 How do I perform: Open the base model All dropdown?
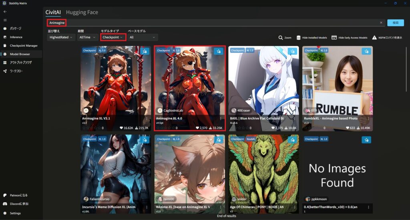coord(143,37)
